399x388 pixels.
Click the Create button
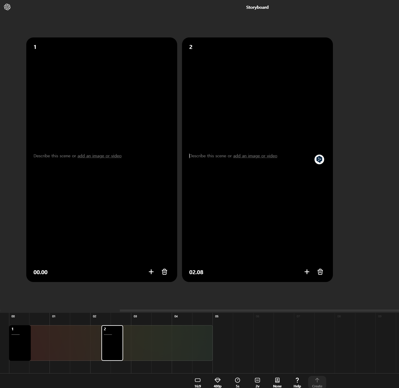pos(317,382)
